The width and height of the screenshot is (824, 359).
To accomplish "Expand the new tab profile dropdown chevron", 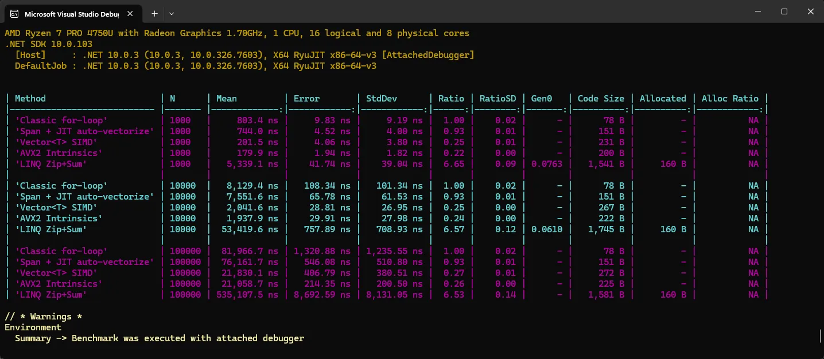I will click(172, 13).
